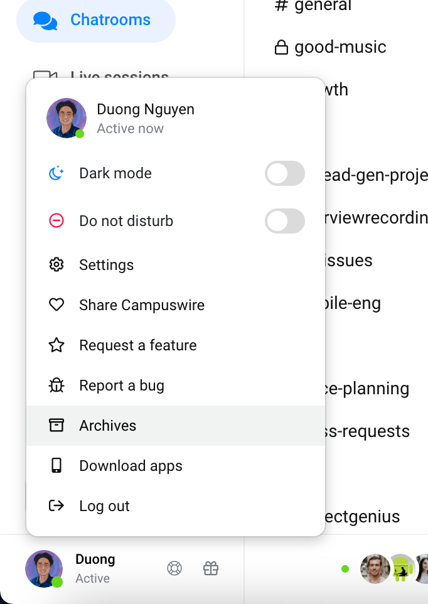Click the archive box icon
Image resolution: width=428 pixels, height=604 pixels.
click(56, 425)
